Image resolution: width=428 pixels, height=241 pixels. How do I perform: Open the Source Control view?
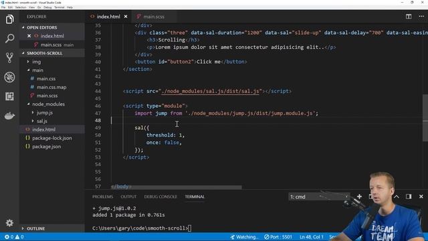click(x=9, y=58)
